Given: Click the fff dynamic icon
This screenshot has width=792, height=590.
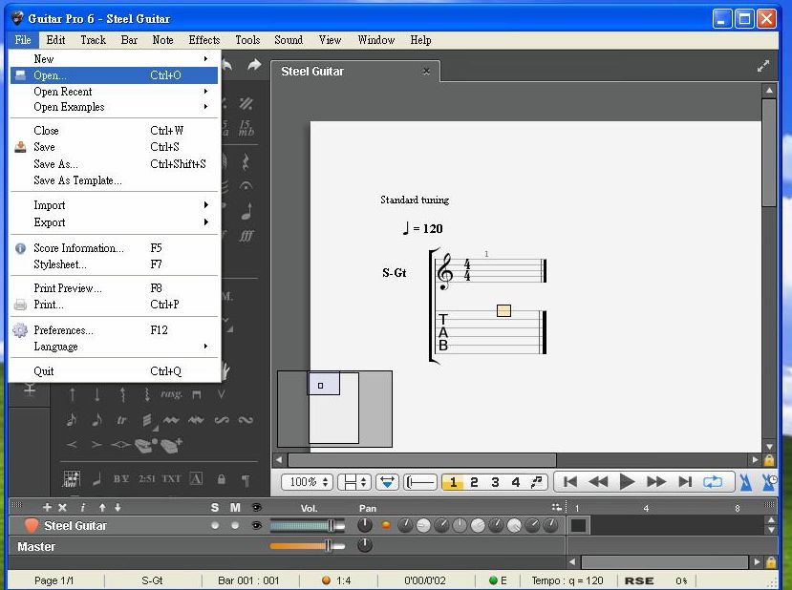Looking at the screenshot, I should point(246,236).
